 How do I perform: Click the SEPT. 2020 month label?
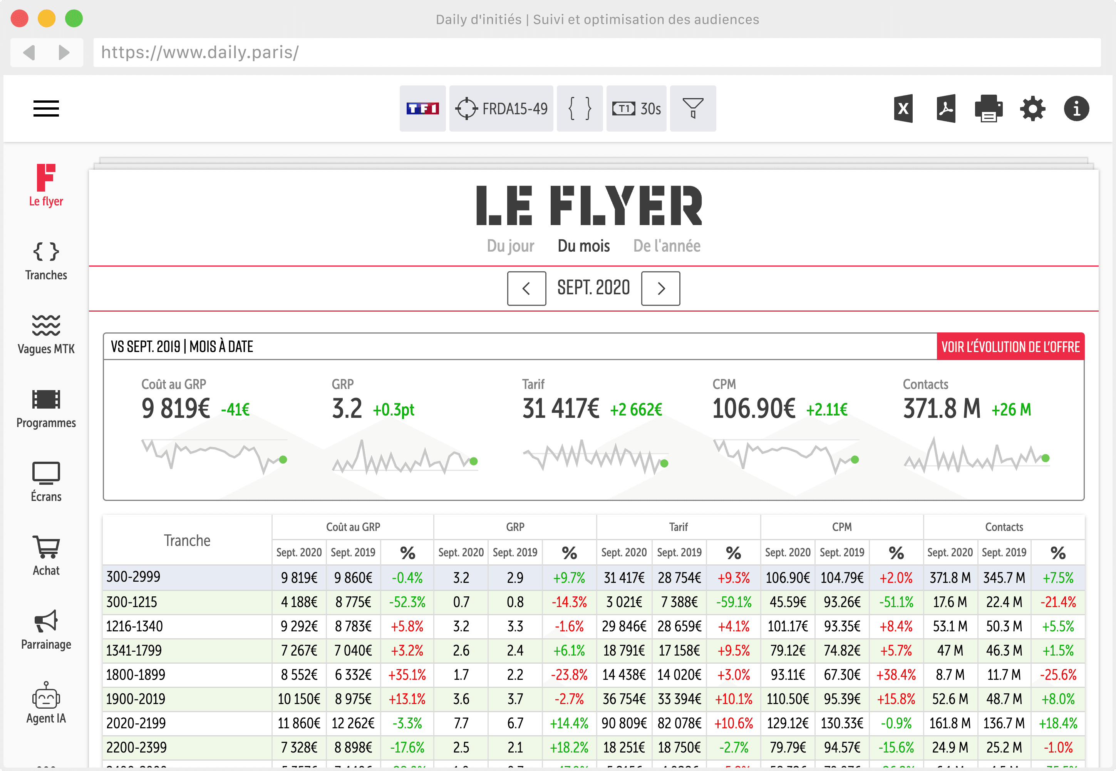(593, 288)
